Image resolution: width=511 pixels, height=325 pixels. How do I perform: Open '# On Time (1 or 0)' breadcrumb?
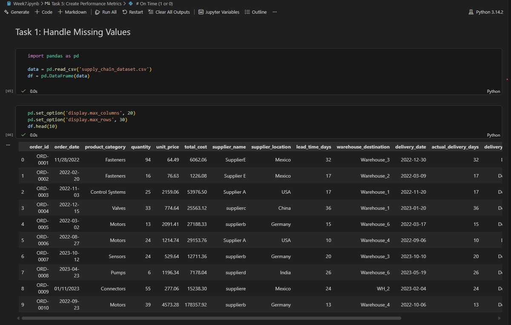click(x=150, y=3)
